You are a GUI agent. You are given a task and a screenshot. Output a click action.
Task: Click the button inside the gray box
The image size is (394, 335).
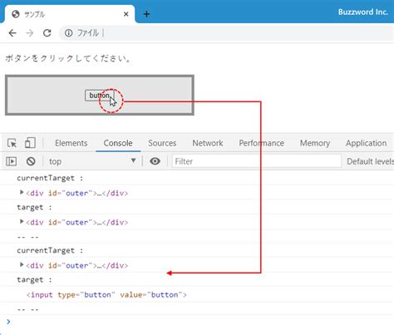pyautogui.click(x=99, y=96)
